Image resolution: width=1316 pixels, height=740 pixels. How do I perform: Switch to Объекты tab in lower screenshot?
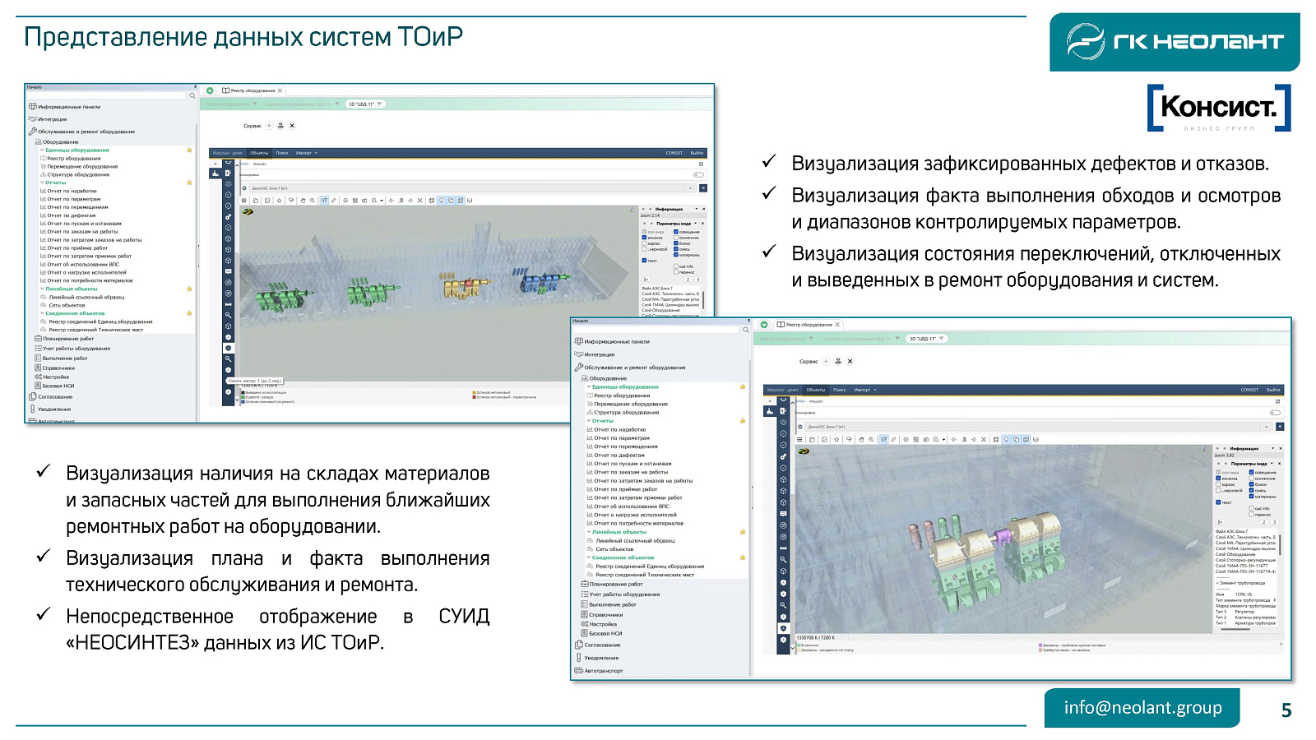click(815, 390)
